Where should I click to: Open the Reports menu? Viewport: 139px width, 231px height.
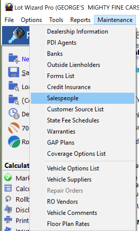click(80, 20)
